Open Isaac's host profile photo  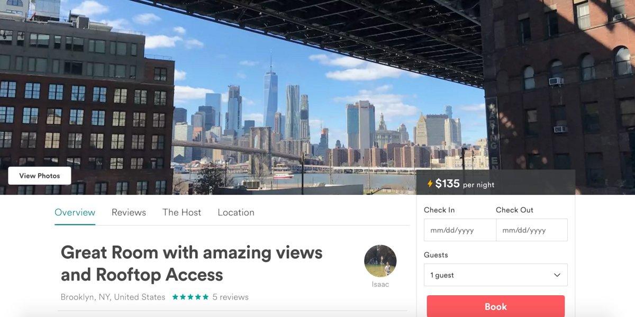click(x=380, y=261)
